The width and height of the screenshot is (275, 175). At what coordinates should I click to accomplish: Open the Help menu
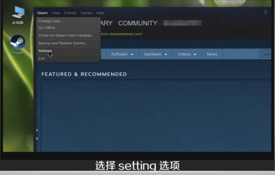click(x=100, y=13)
